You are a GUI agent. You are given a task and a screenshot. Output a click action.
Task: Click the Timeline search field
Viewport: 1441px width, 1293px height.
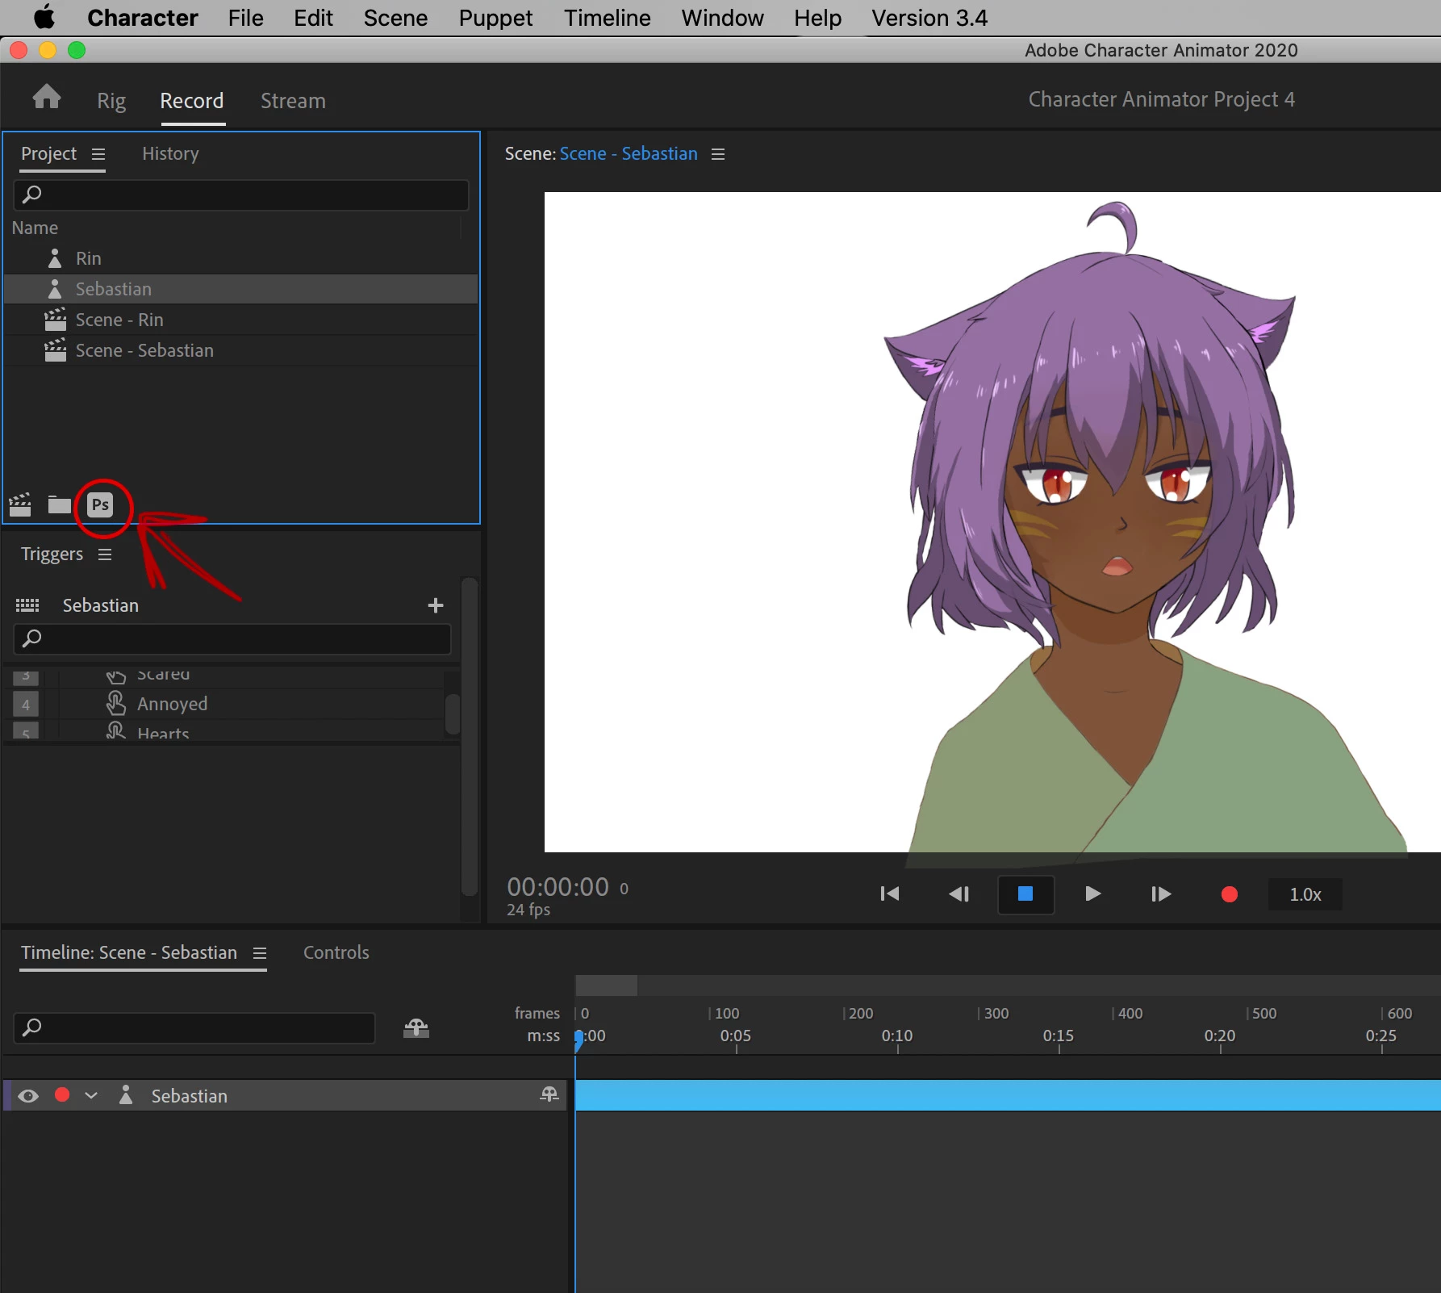(x=194, y=1027)
